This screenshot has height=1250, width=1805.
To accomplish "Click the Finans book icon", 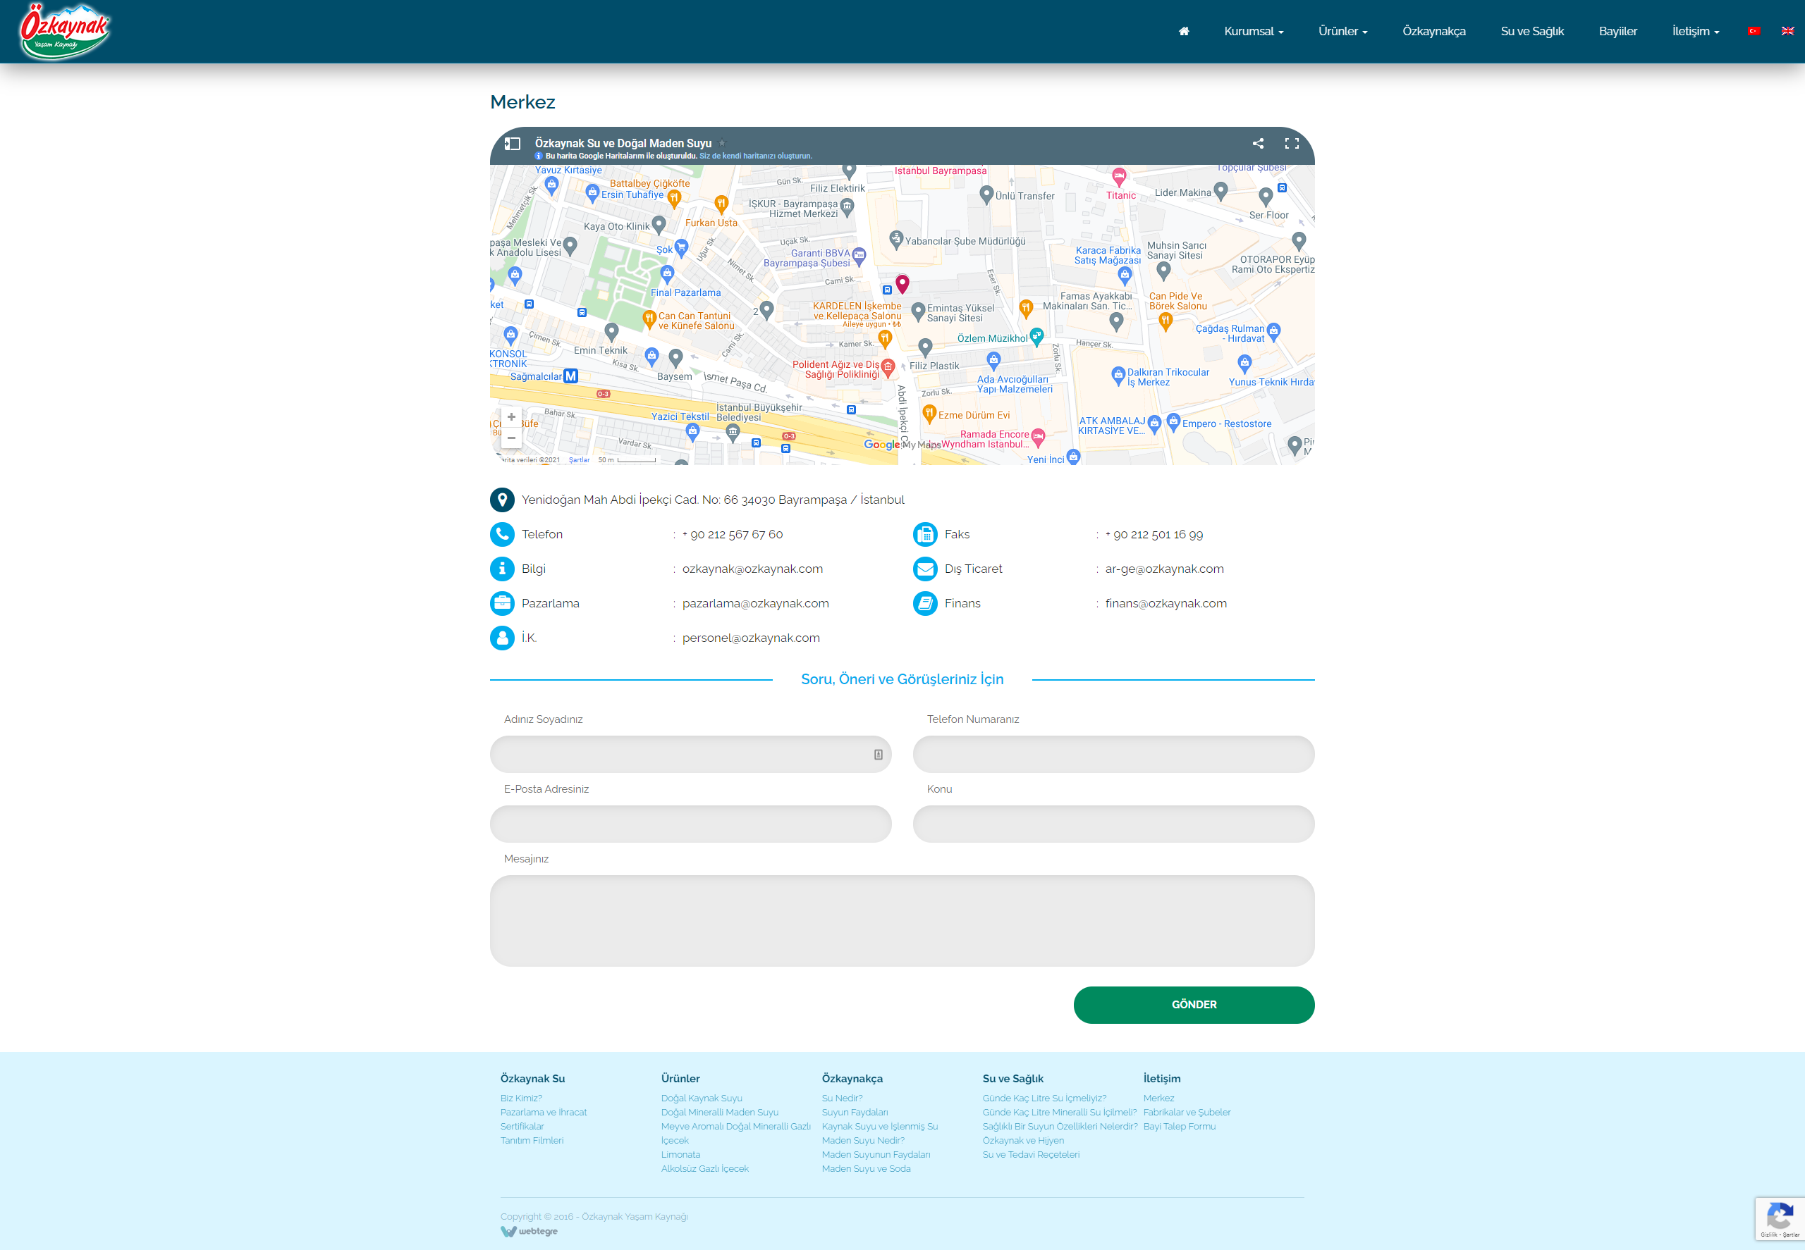I will (x=925, y=603).
